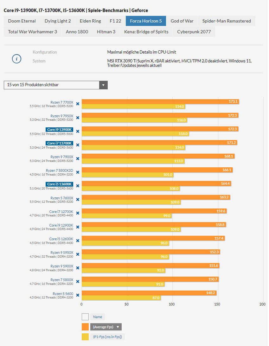Viewport: 269px width, 346px height.
Task: Remove Ryzen 9 5900X with its X icon
Action: pyautogui.click(x=78, y=268)
